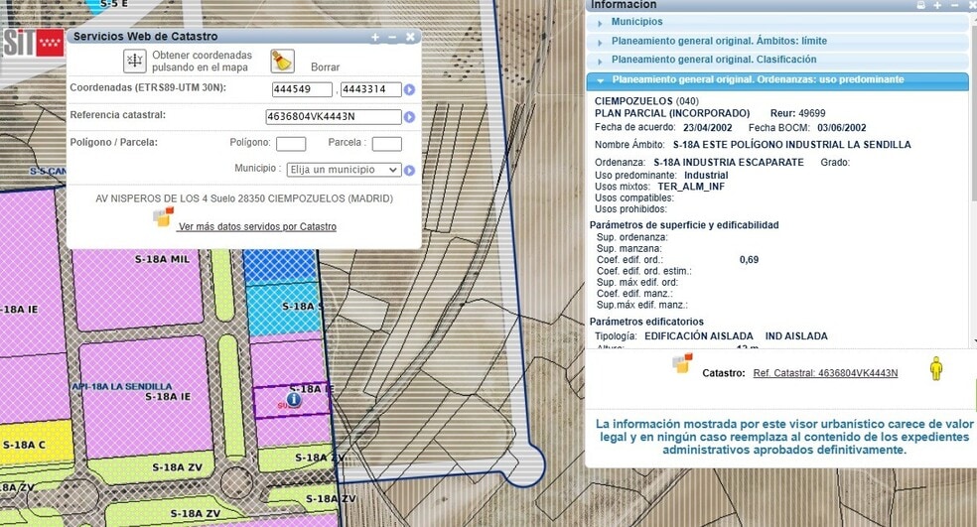The image size is (977, 527).
Task: Run search by coordinates arrow button
Action: click(409, 89)
